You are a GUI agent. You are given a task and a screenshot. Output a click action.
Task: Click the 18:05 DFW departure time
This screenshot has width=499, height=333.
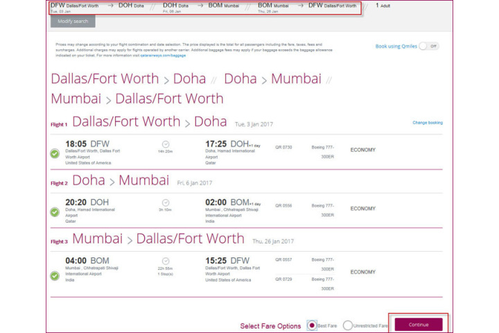click(87, 144)
